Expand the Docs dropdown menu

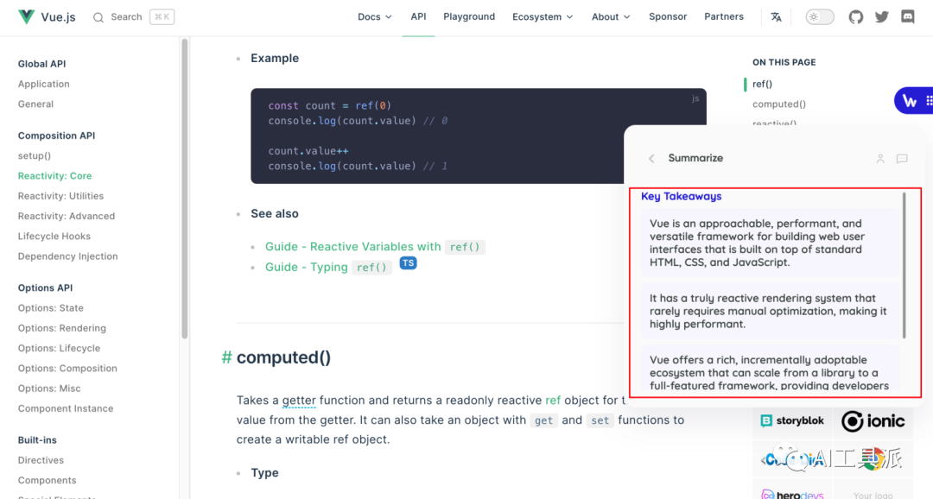coord(375,17)
